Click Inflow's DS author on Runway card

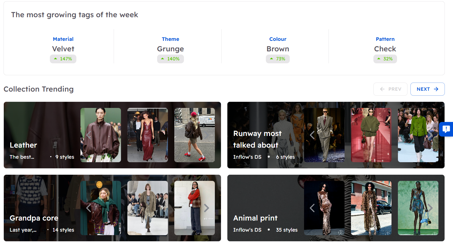[247, 157]
